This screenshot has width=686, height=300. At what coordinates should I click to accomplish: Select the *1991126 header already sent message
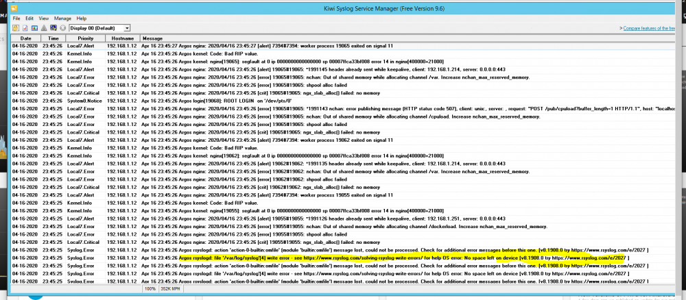(324, 218)
